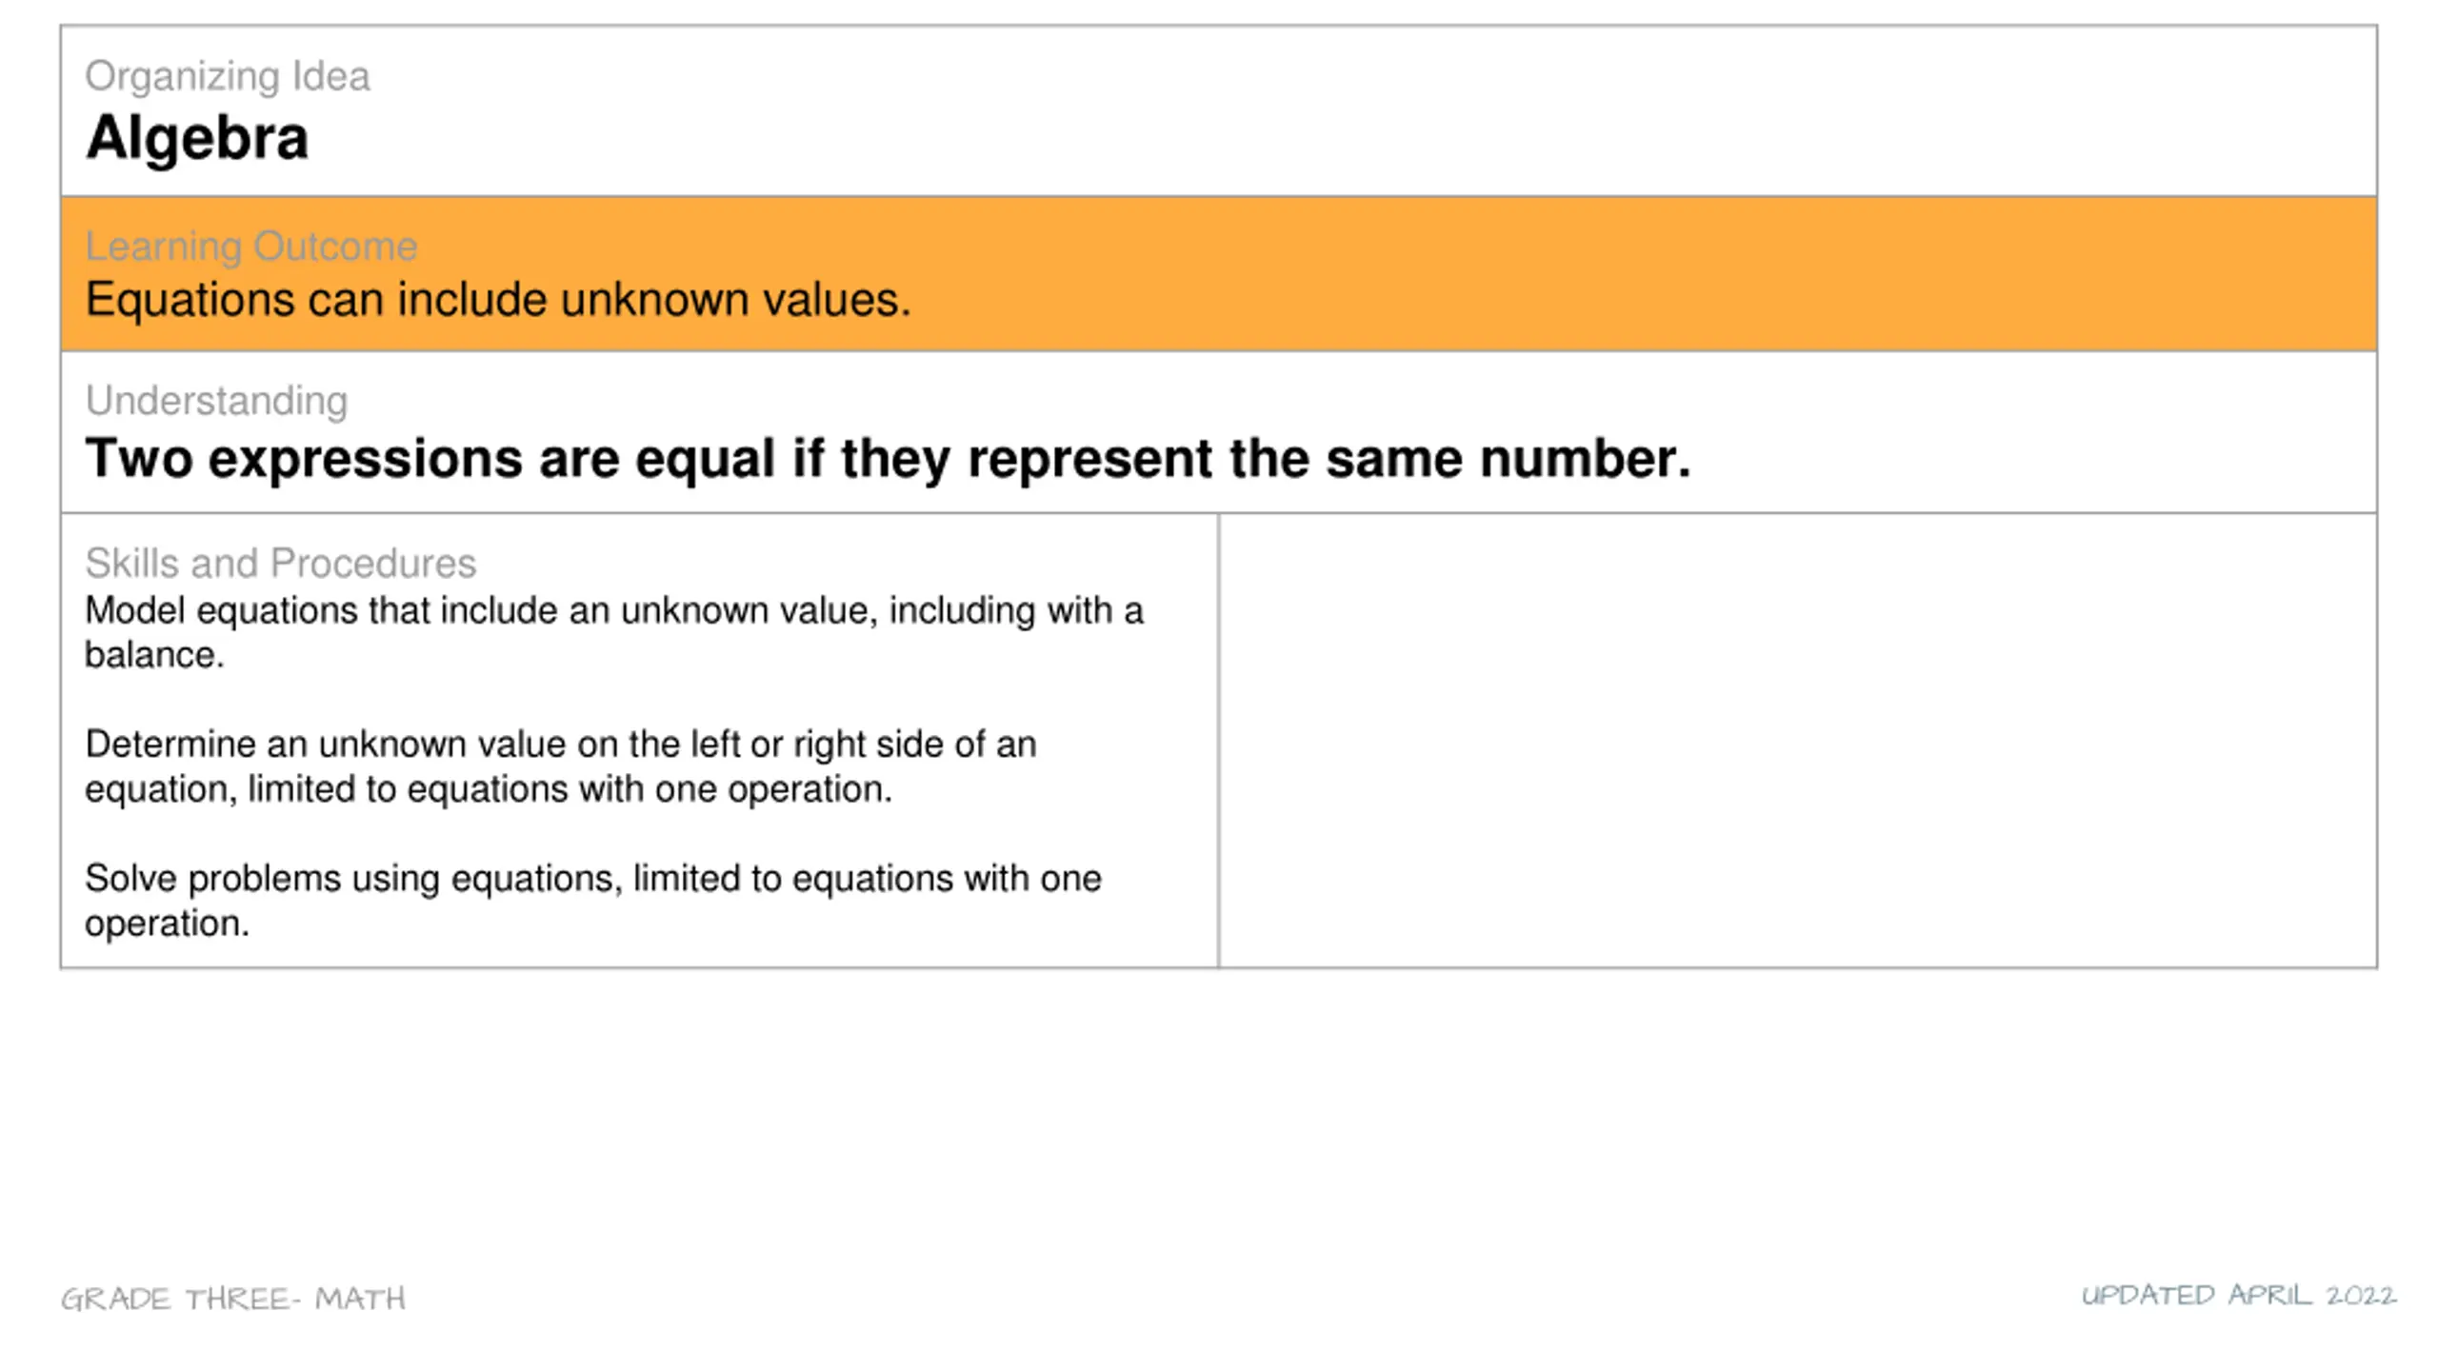Select the 'Algebra' heading
The image size is (2438, 1371).
pyautogui.click(x=197, y=138)
